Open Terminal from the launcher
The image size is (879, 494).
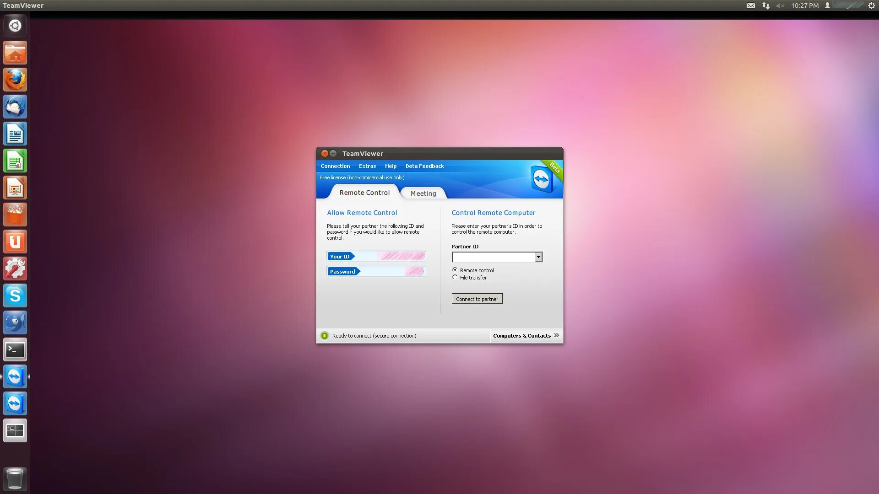pos(15,349)
